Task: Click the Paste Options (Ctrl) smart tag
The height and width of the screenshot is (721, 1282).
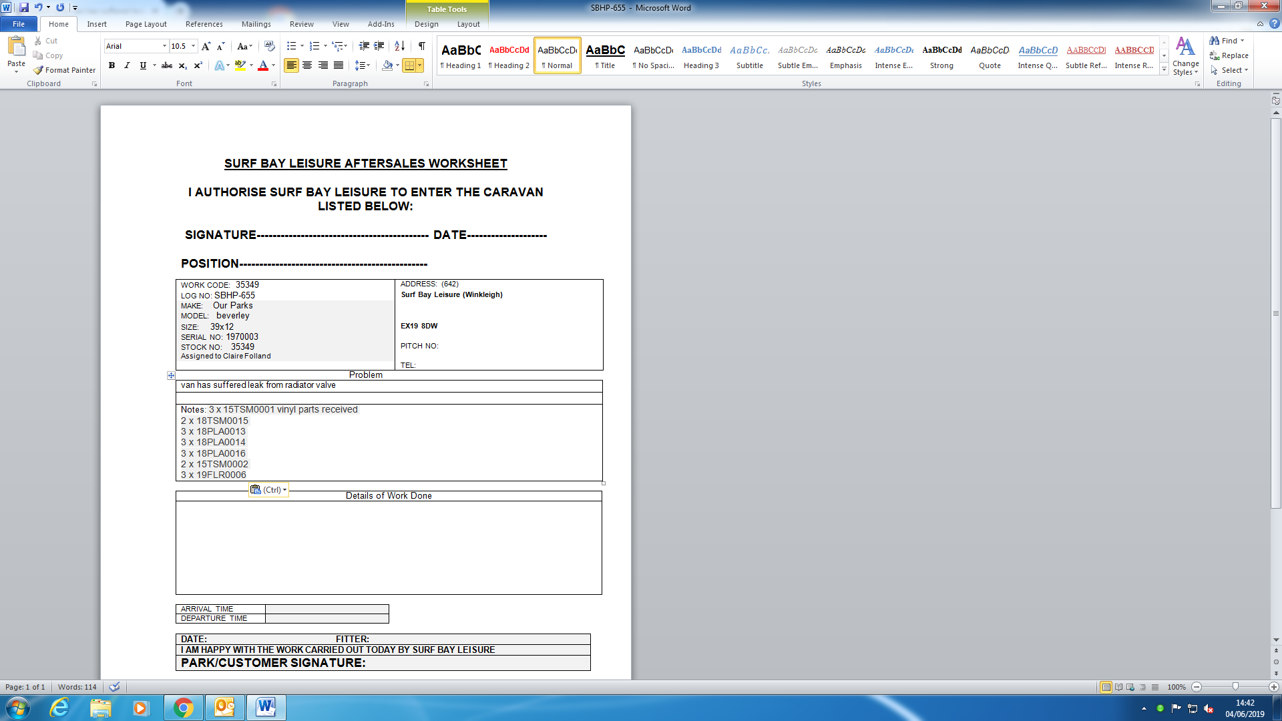Action: tap(268, 489)
